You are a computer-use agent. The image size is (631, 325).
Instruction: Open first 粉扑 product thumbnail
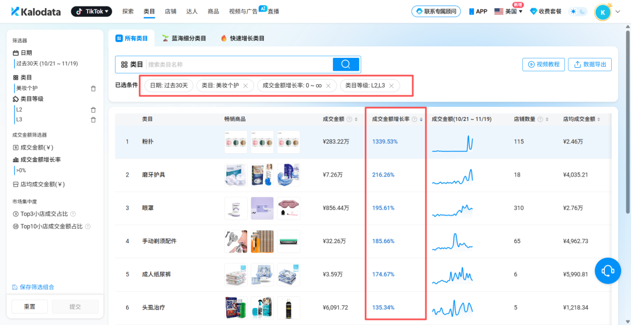(x=236, y=142)
